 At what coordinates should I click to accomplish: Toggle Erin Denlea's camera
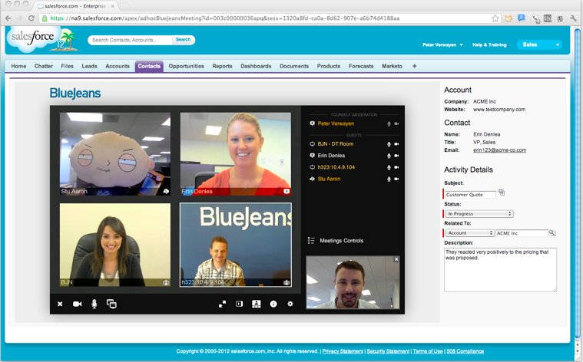point(396,156)
